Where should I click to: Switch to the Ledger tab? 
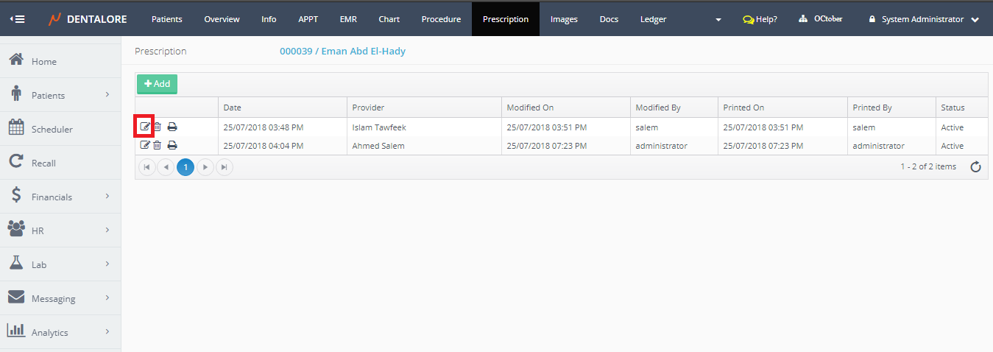653,19
